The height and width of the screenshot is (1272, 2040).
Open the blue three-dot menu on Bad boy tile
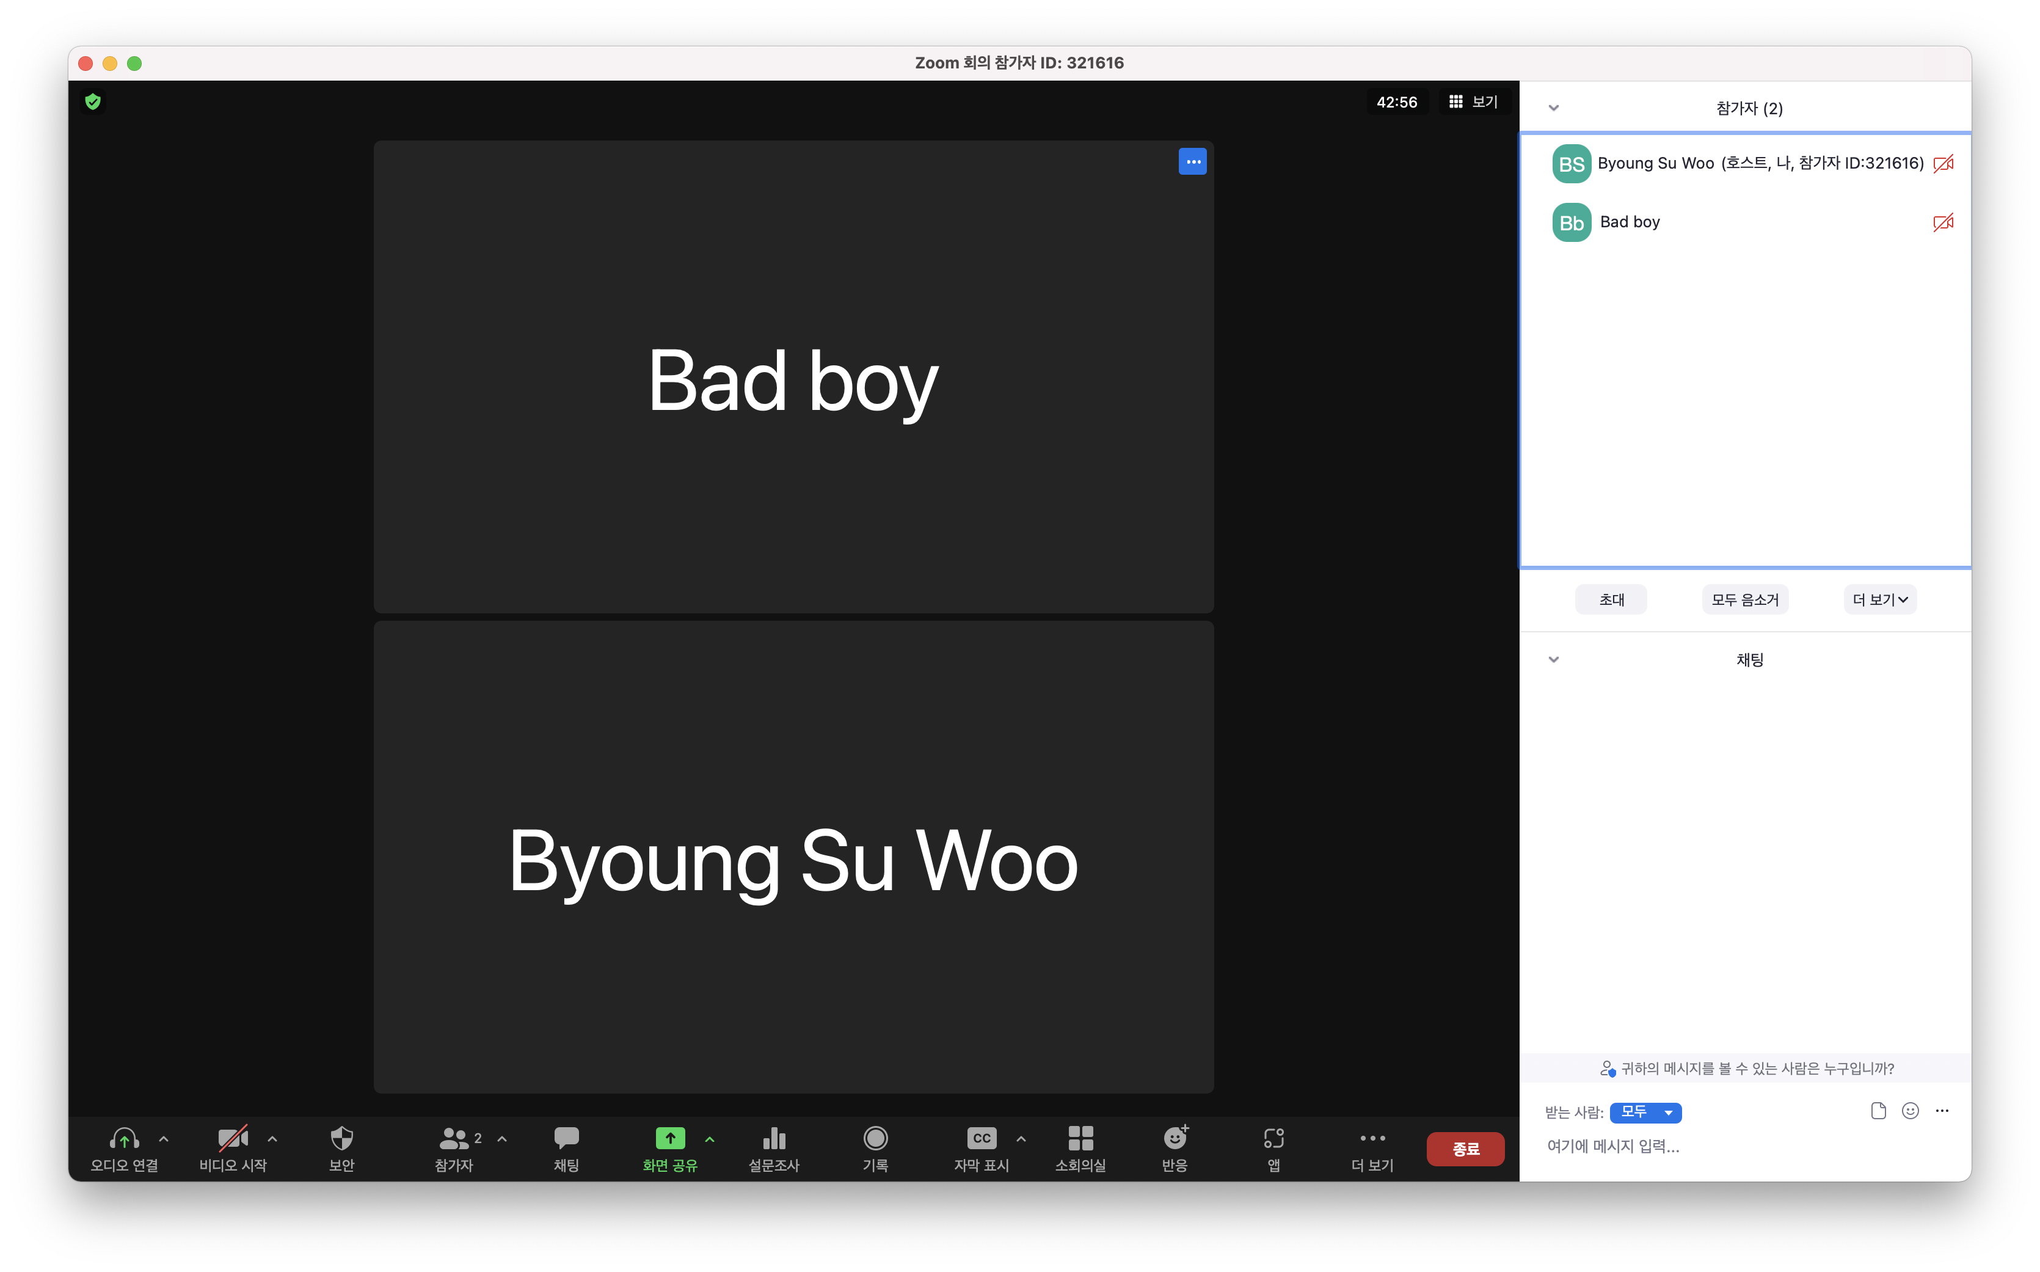1192,161
